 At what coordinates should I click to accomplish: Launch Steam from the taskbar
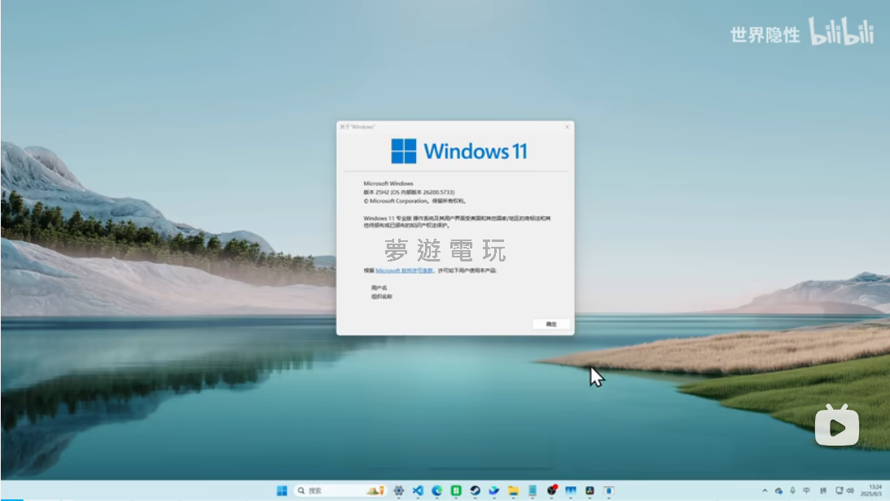coord(475,490)
